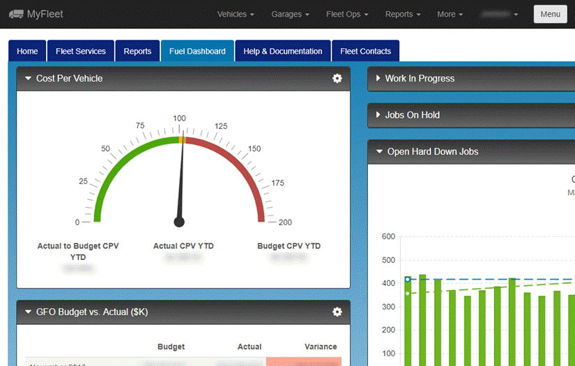Viewport: 575px width, 366px height.
Task: Open the Vehicles dropdown menu
Action: point(236,14)
